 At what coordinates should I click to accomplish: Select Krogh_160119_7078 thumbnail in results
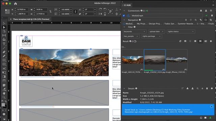[x=133, y=60]
